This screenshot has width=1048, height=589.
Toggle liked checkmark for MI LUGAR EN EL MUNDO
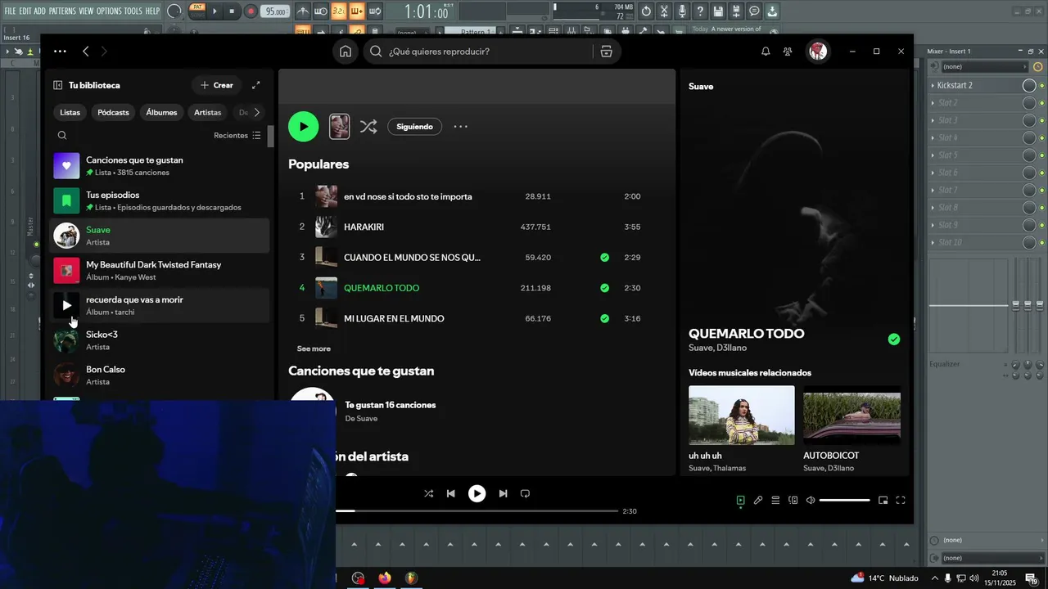click(604, 319)
